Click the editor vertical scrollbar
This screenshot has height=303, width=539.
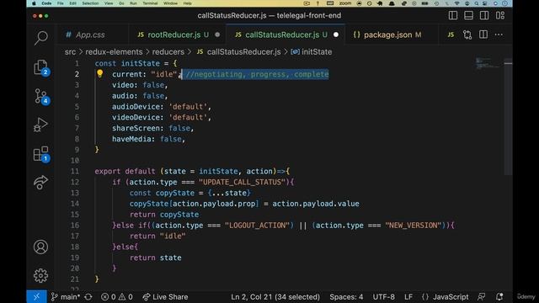[x=508, y=117]
